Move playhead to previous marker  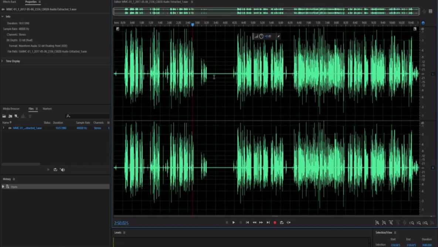(247, 223)
